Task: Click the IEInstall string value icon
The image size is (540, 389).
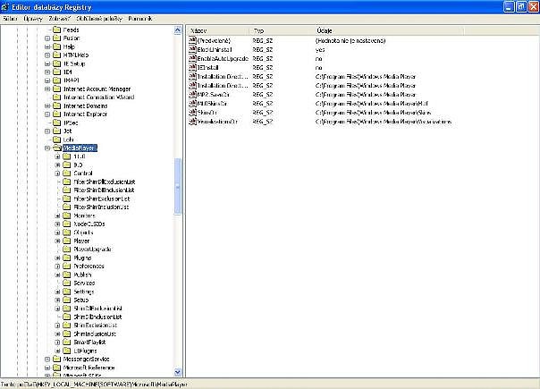Action: coord(192,67)
